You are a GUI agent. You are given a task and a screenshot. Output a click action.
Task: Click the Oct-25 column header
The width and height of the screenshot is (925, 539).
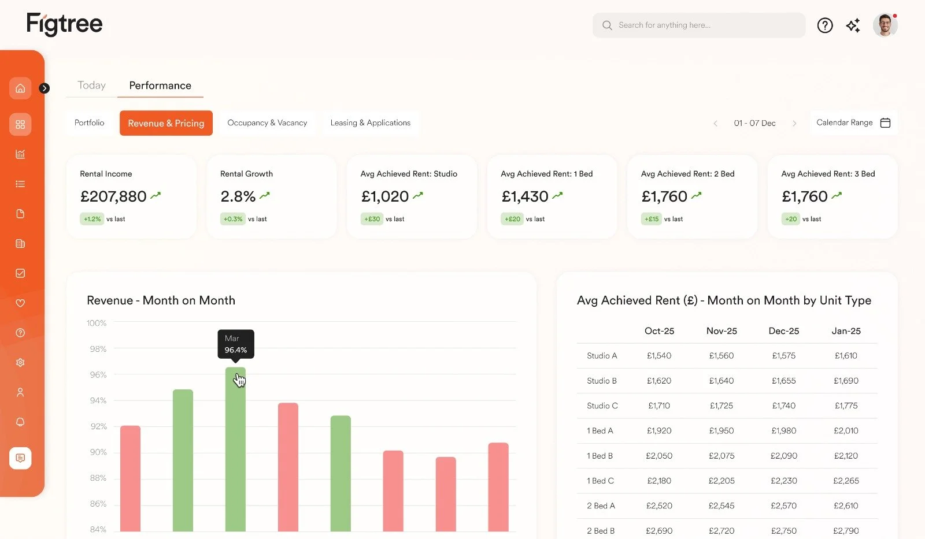(x=659, y=331)
